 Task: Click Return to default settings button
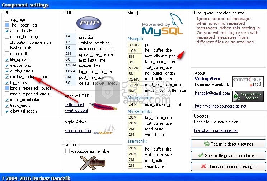[x=228, y=144]
